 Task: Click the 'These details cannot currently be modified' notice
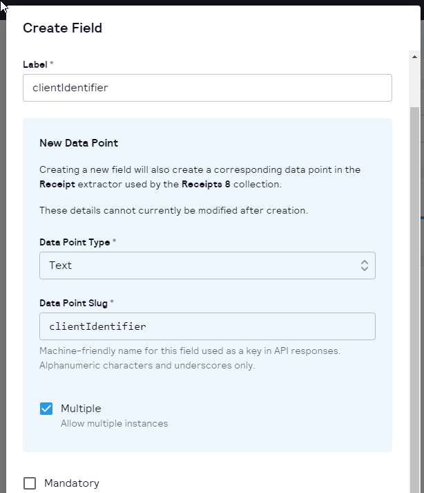(173, 210)
